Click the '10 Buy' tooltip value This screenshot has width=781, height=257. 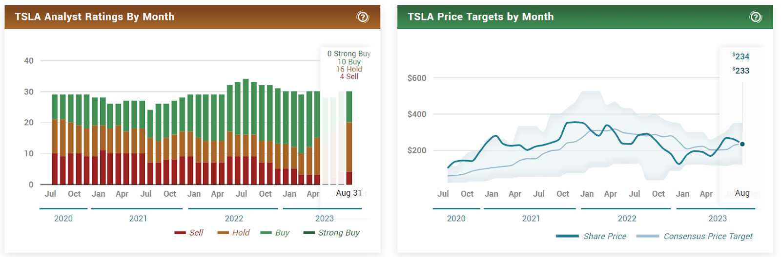point(349,62)
